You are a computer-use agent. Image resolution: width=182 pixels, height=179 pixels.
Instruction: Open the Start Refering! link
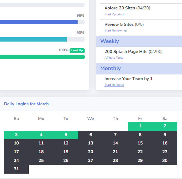114,85
